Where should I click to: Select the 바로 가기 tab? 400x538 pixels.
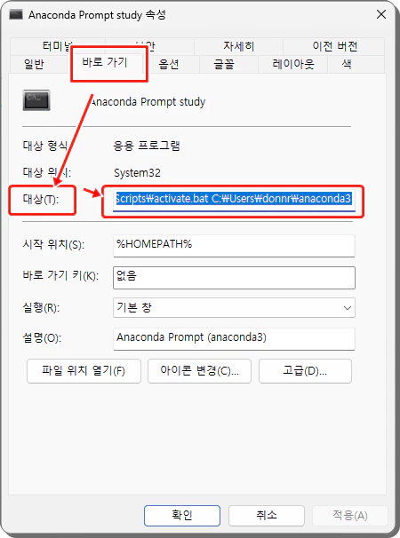tap(105, 63)
